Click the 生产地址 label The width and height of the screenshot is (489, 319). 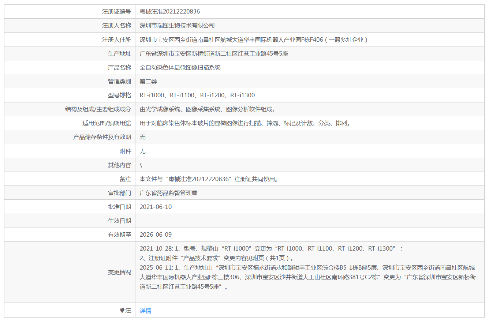[119, 53]
